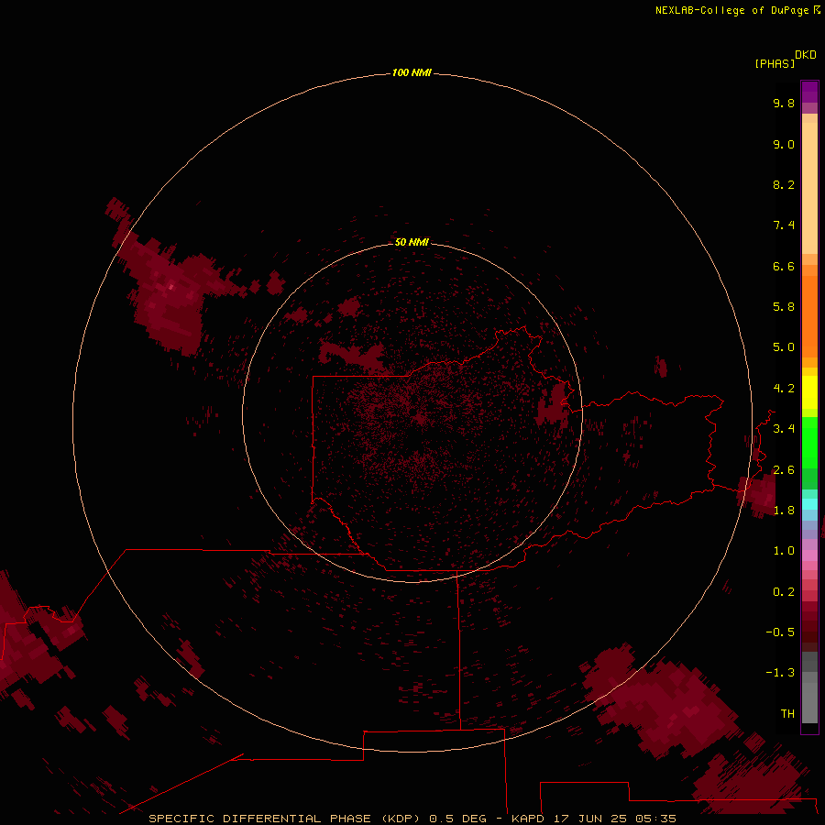The image size is (825, 825).
Task: Click the 4.2 value on color scale
Action: [784, 389]
